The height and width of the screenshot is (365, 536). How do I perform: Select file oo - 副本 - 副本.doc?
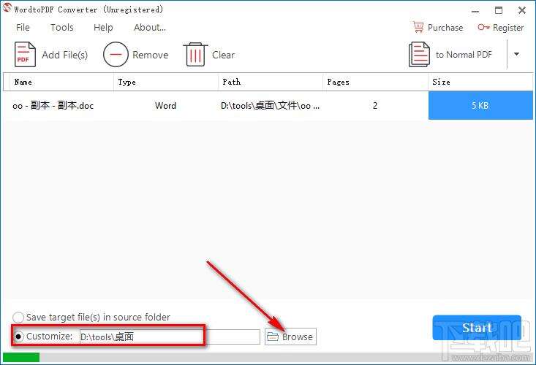53,106
